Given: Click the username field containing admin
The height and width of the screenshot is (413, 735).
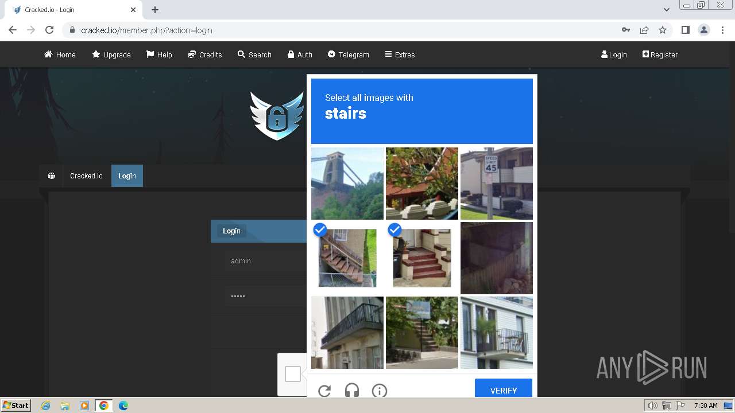Looking at the screenshot, I should [x=265, y=261].
